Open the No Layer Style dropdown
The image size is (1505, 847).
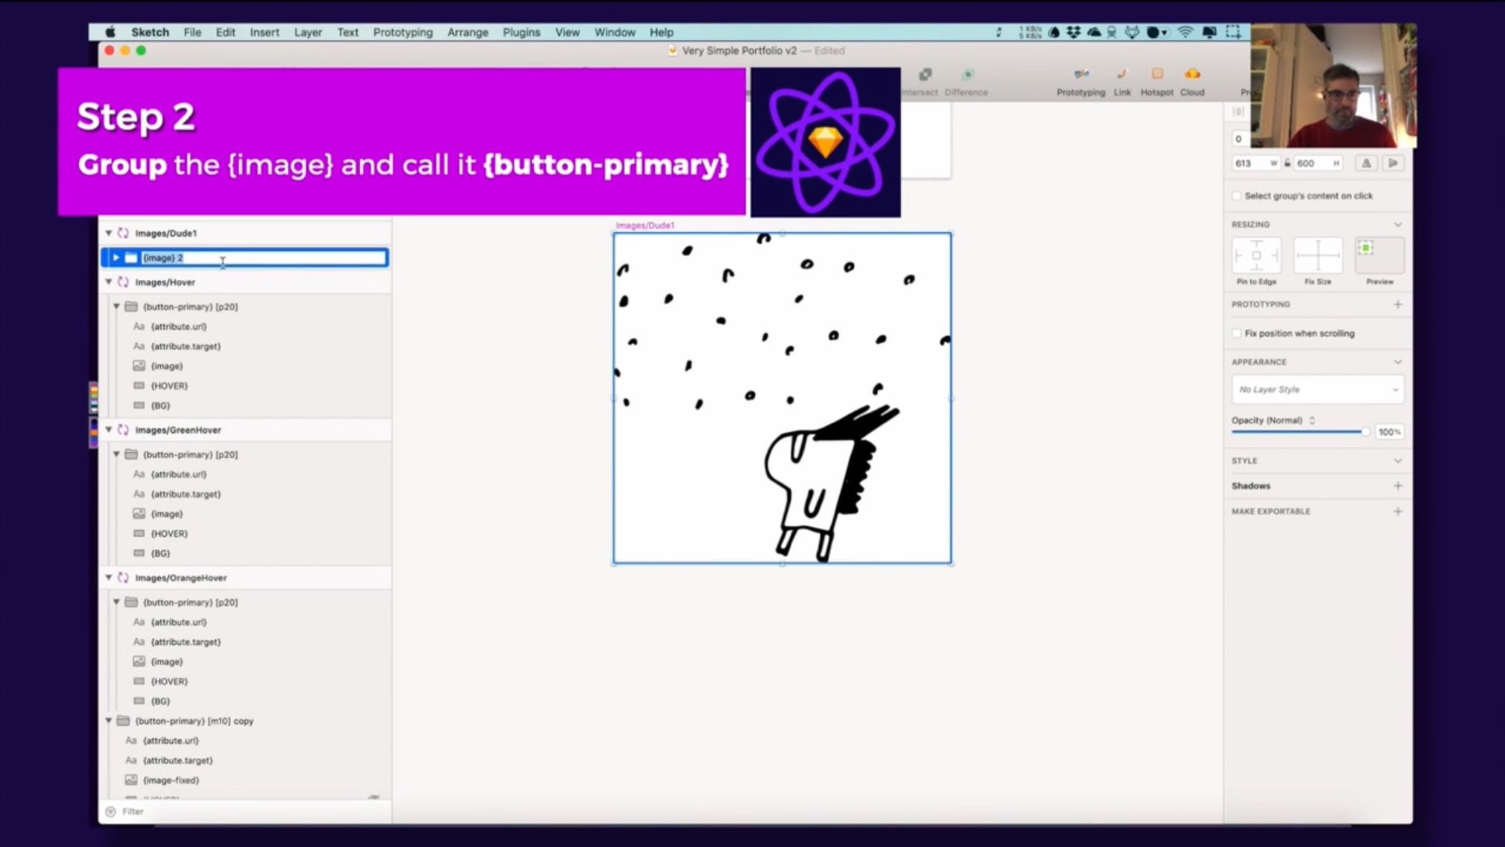(x=1317, y=390)
